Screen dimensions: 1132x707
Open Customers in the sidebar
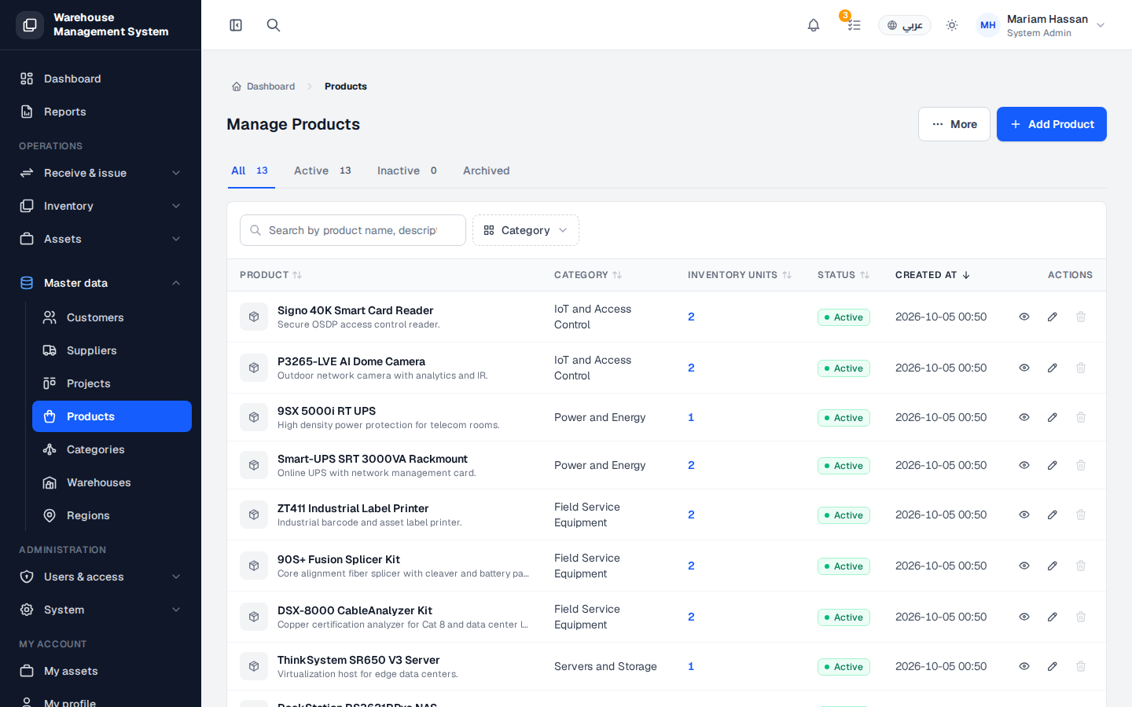112,317
